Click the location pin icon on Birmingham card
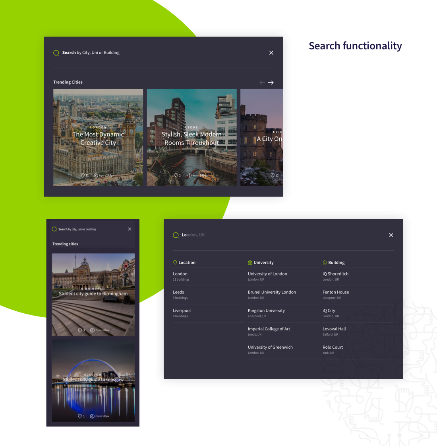The height and width of the screenshot is (447, 437). coord(80,330)
